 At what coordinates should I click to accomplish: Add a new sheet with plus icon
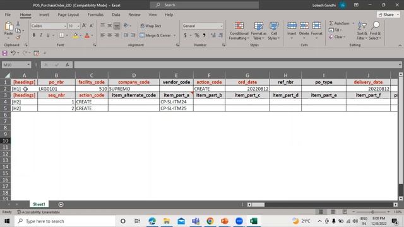tap(61, 204)
